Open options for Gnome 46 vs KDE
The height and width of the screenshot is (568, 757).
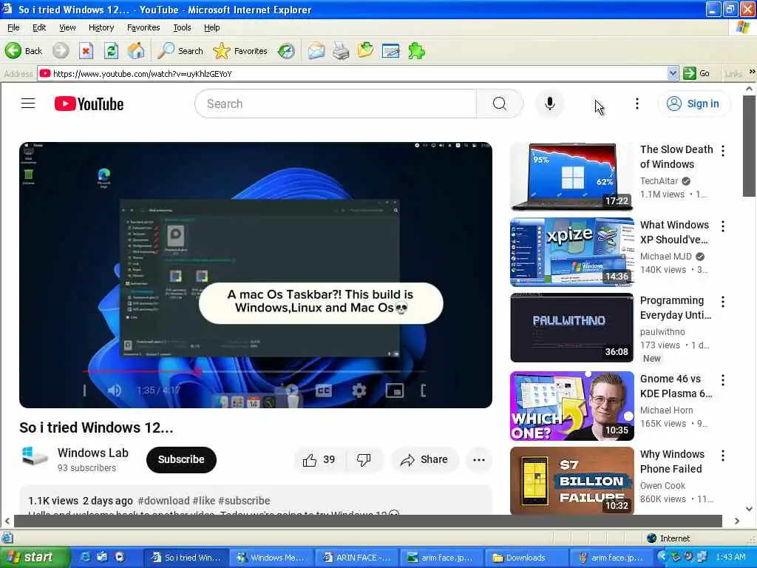pyautogui.click(x=723, y=380)
